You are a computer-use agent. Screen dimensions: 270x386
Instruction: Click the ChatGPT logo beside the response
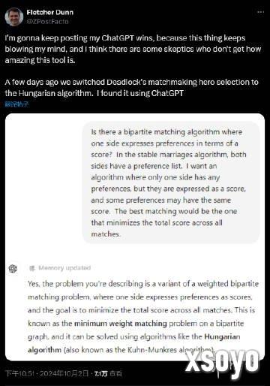[x=13, y=269]
